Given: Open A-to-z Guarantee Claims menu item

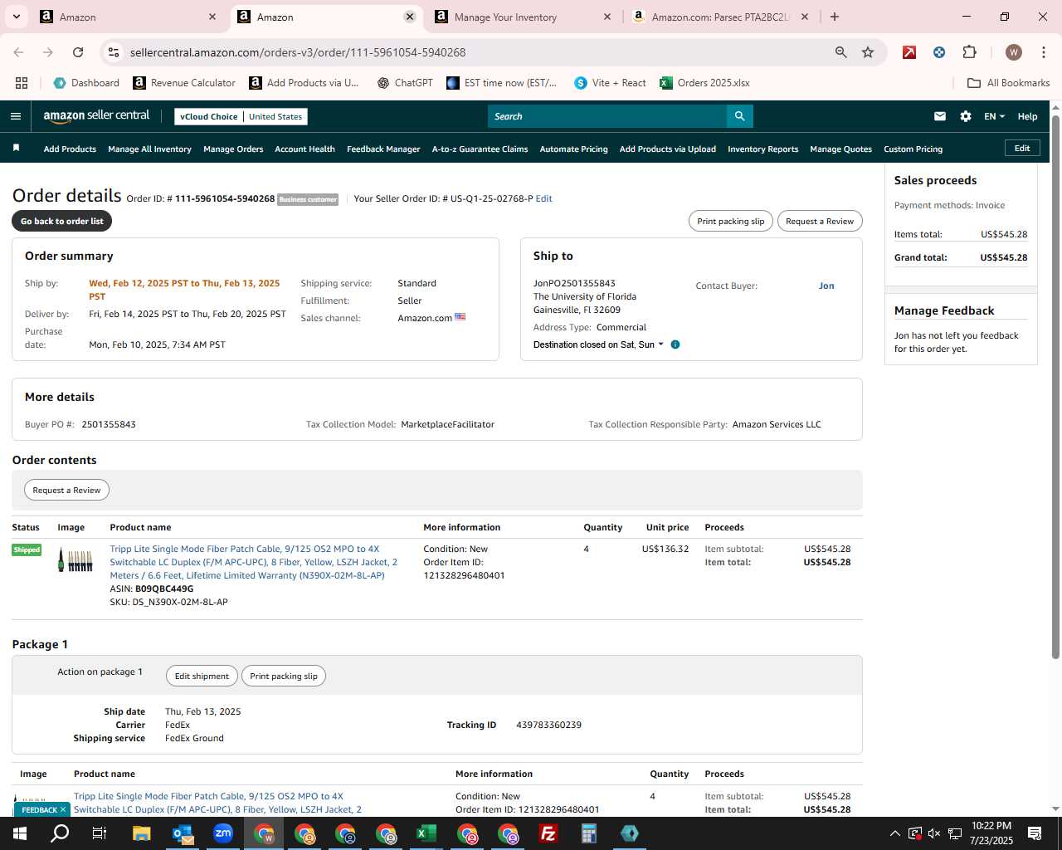Looking at the screenshot, I should click(x=480, y=149).
